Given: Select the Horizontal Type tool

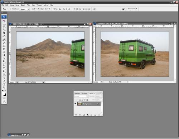Looking at the screenshot, I should (4, 68).
